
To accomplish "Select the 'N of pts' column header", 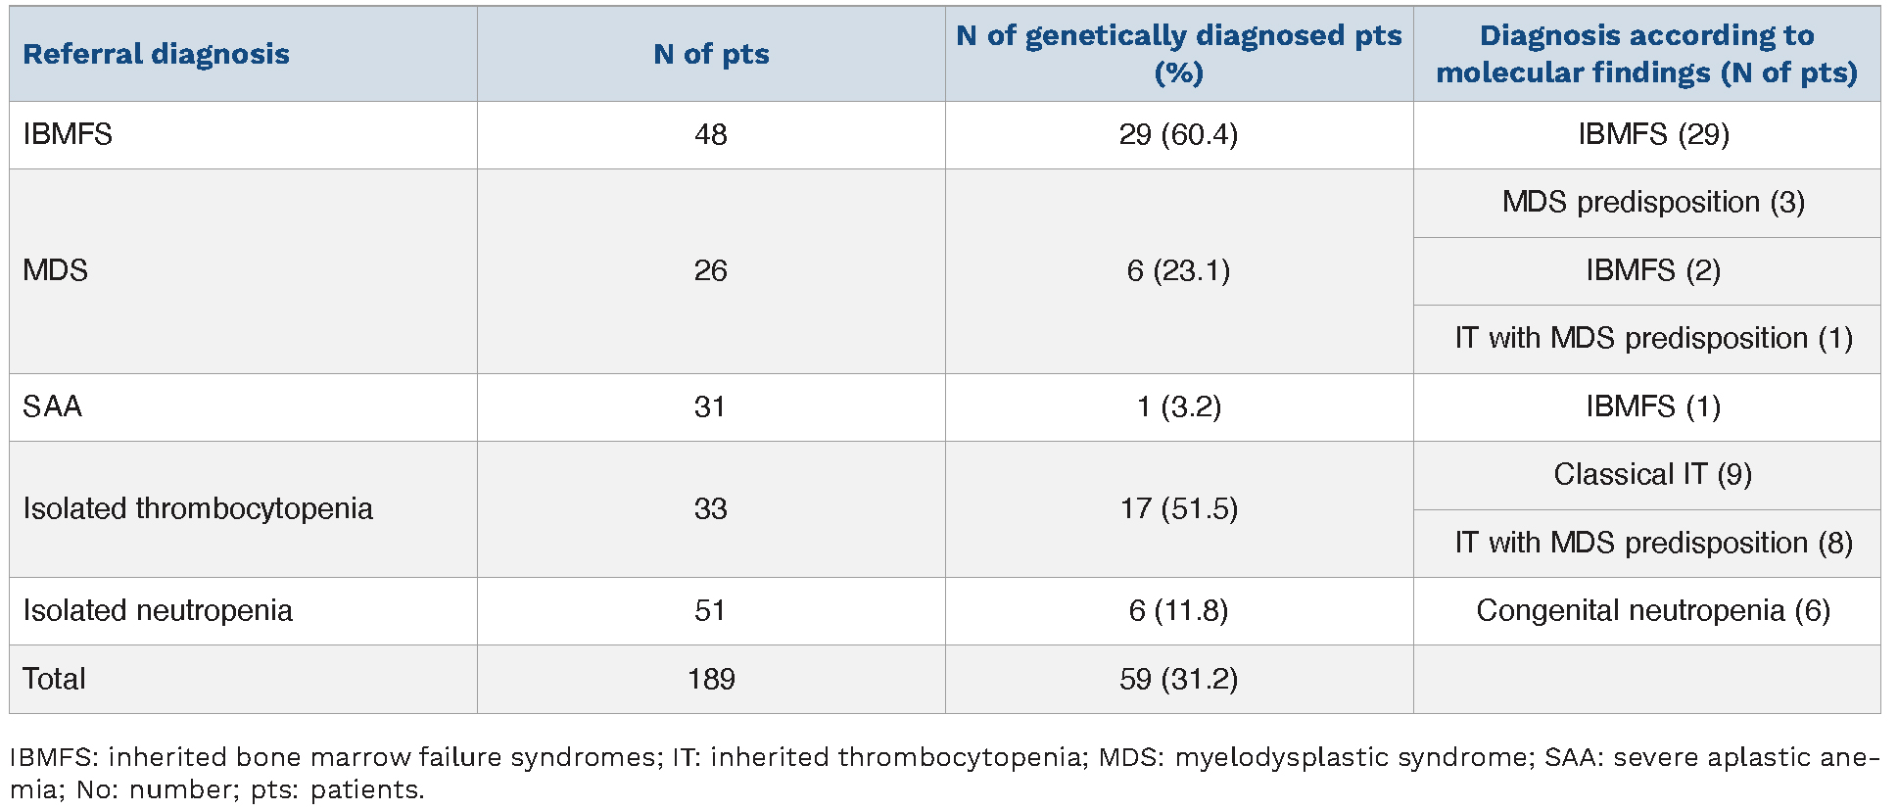I will [711, 54].
